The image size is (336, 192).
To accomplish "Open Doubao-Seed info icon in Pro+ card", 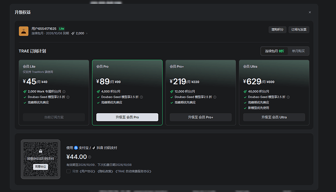I will (x=215, y=97).
